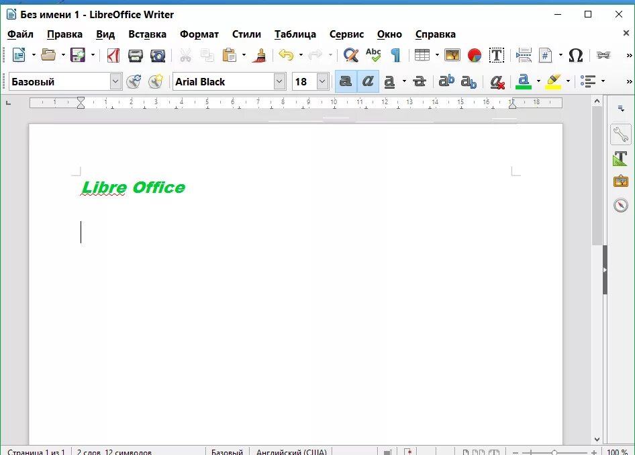Viewport: 635px width, 455px height.
Task: Open Undo history dropdown arrow
Action: tap(301, 54)
